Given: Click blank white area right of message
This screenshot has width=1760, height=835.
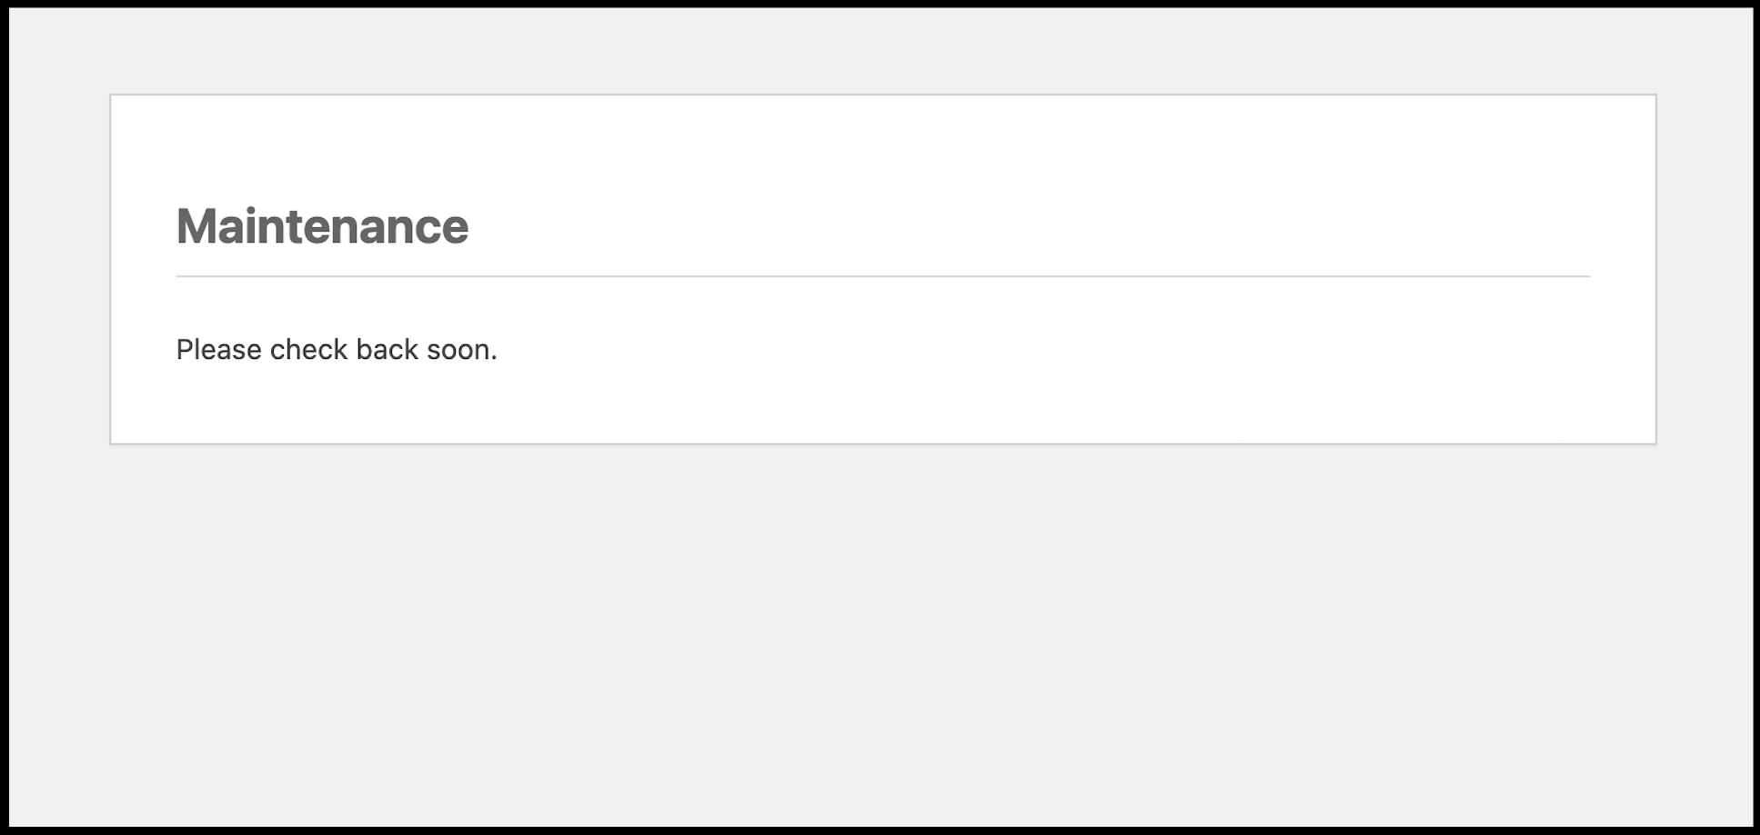Looking at the screenshot, I should click(x=1001, y=350).
